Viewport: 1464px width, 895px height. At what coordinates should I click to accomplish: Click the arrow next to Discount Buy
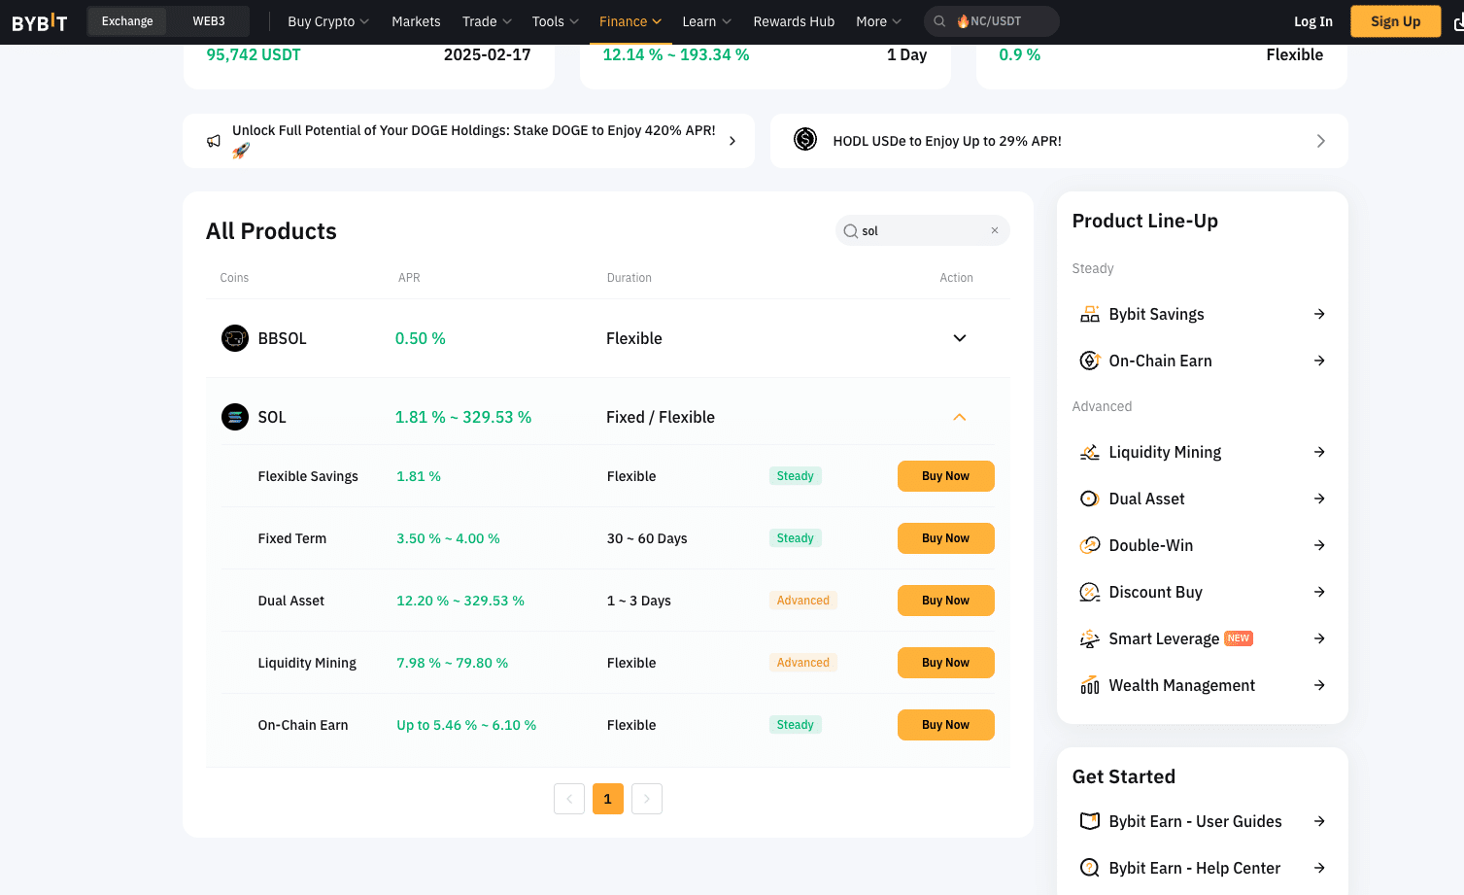tap(1319, 592)
